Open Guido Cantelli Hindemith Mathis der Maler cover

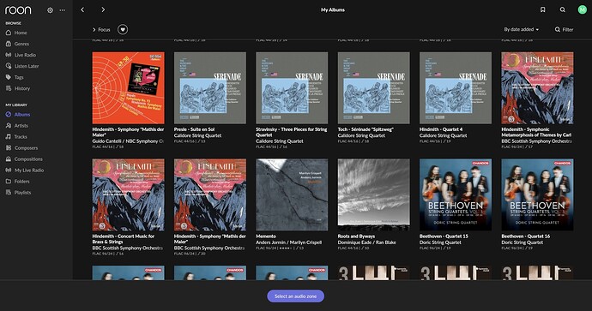point(129,88)
